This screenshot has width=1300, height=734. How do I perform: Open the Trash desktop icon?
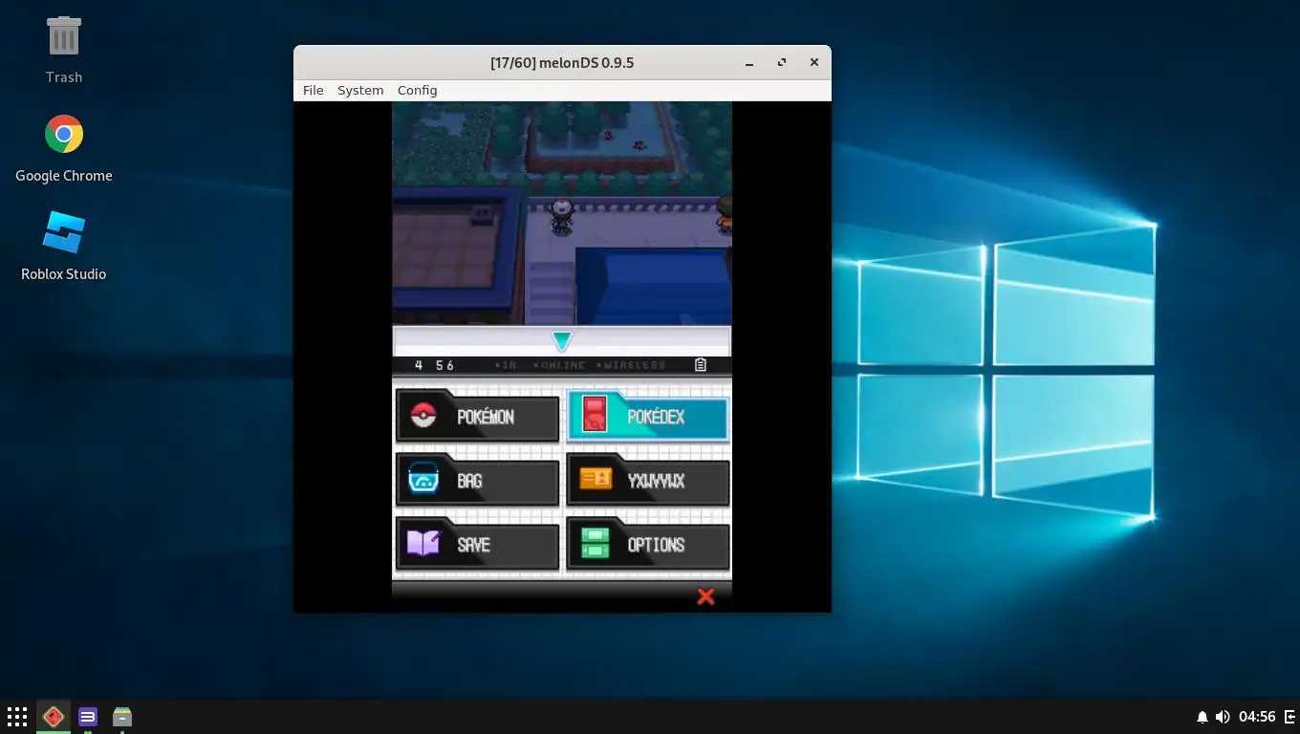(64, 50)
